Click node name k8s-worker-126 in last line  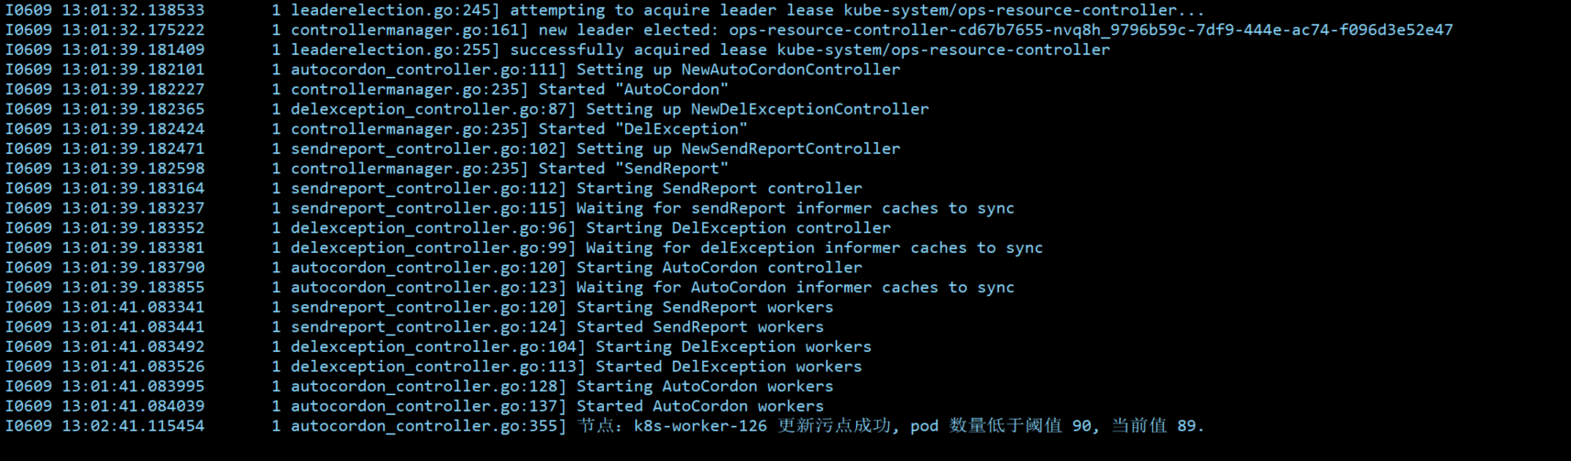tap(700, 426)
